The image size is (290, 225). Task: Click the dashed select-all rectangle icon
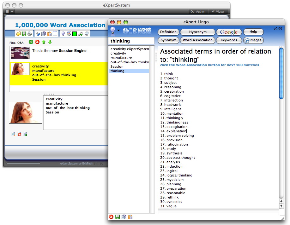pos(55,34)
